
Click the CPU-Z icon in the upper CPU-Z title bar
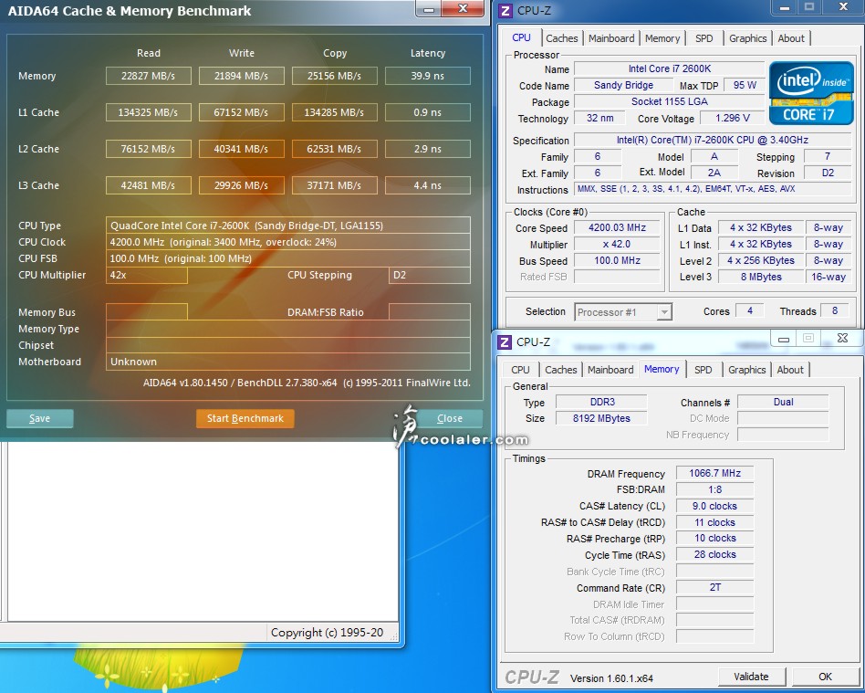(505, 10)
